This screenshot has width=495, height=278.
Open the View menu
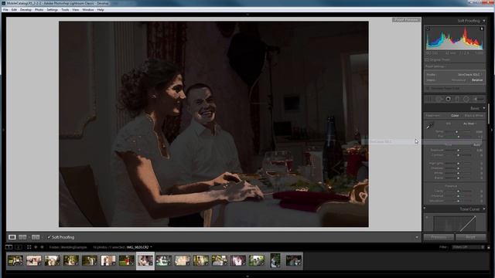[76, 10]
